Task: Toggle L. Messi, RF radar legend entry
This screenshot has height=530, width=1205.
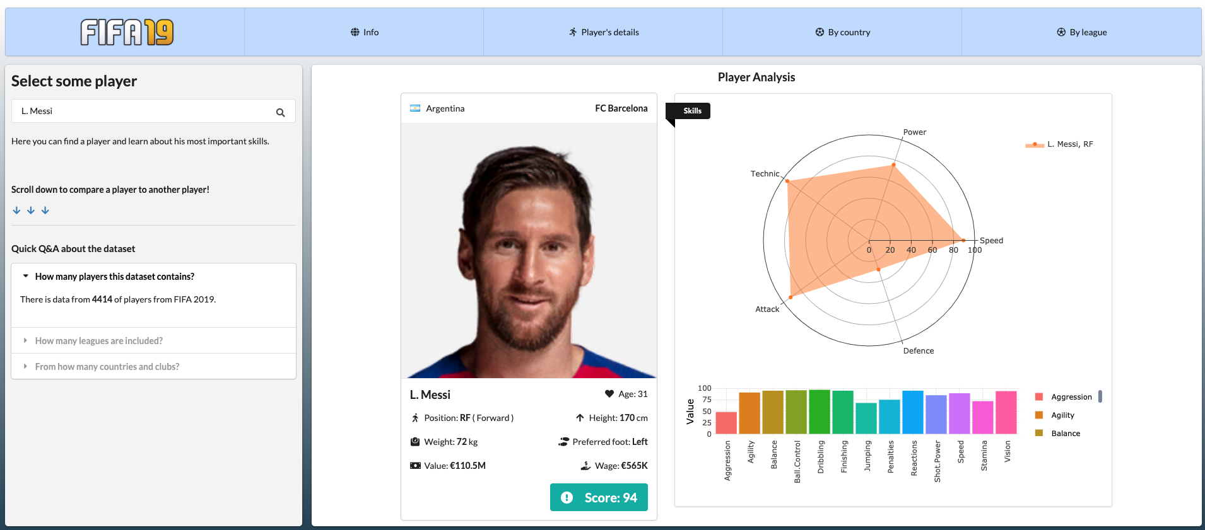Action: pyautogui.click(x=1069, y=144)
